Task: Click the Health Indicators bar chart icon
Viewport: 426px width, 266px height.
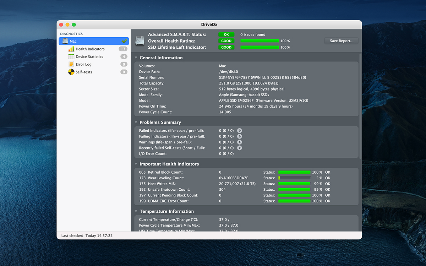Action: tap(71, 49)
